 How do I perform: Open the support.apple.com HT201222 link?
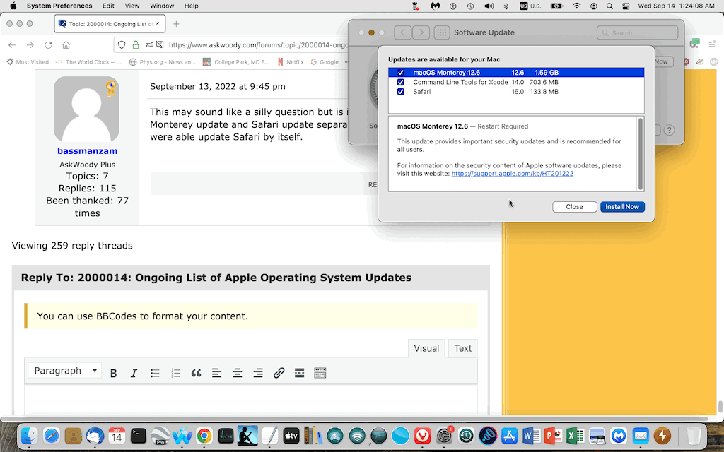[512, 174]
